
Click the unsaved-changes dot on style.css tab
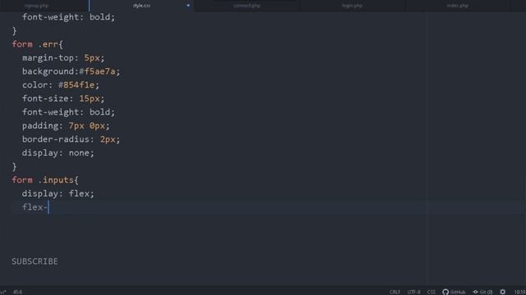coord(188,6)
